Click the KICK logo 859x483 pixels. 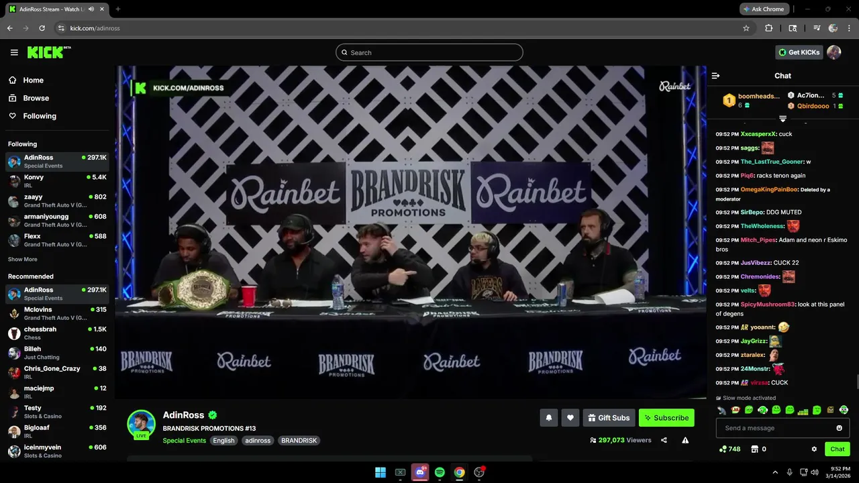pos(48,52)
